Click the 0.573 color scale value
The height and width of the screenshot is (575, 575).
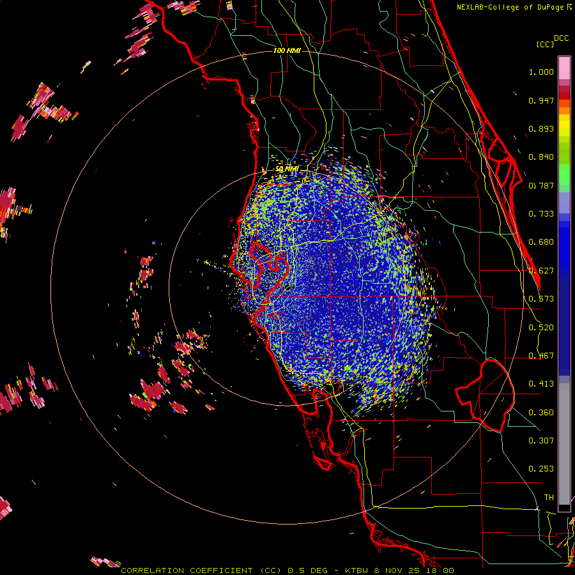(x=541, y=299)
